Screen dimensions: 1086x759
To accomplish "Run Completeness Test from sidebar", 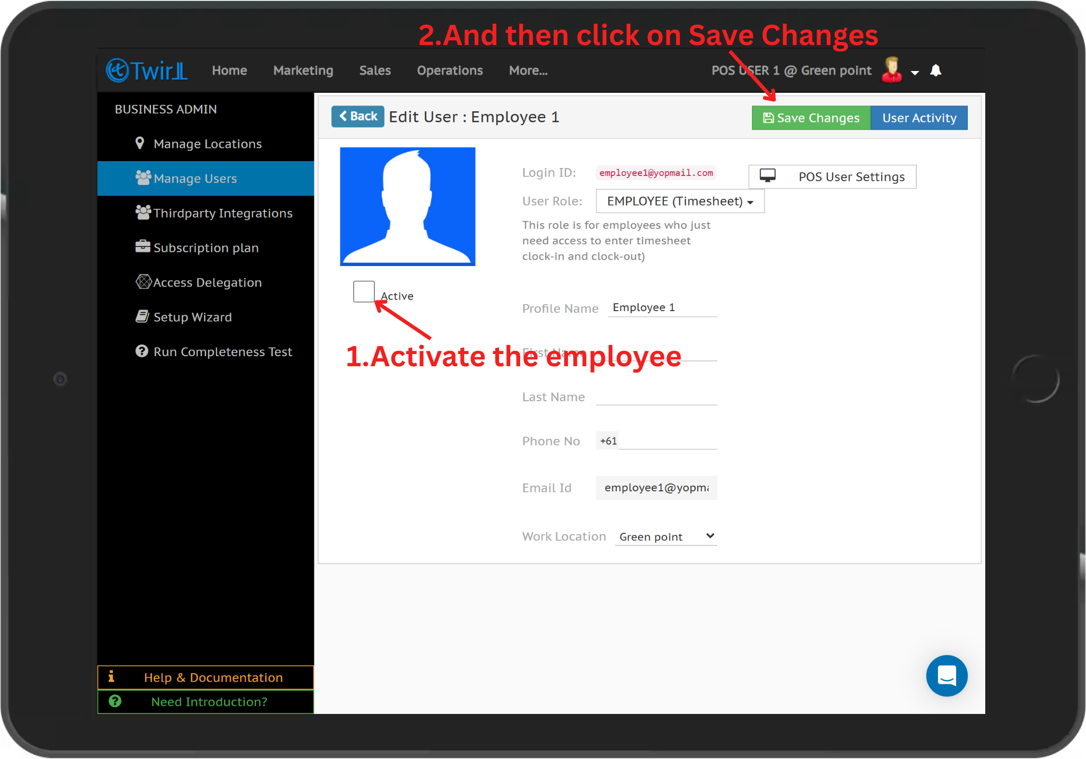I will pyautogui.click(x=222, y=352).
